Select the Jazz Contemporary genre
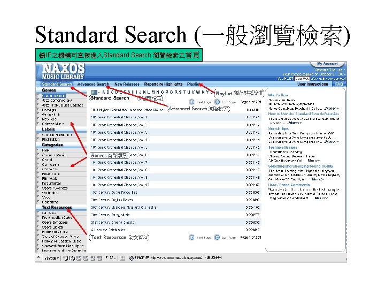 57,101
